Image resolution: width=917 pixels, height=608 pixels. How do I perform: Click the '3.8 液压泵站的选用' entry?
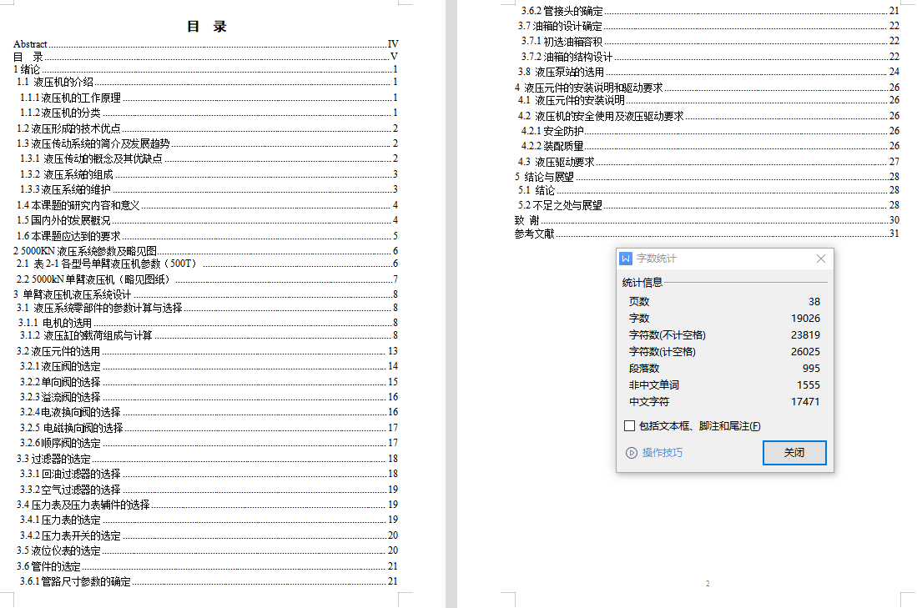click(x=707, y=72)
